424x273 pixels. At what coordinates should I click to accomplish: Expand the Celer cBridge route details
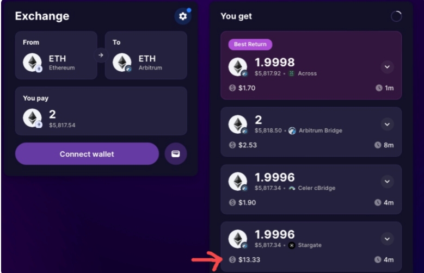(x=387, y=182)
